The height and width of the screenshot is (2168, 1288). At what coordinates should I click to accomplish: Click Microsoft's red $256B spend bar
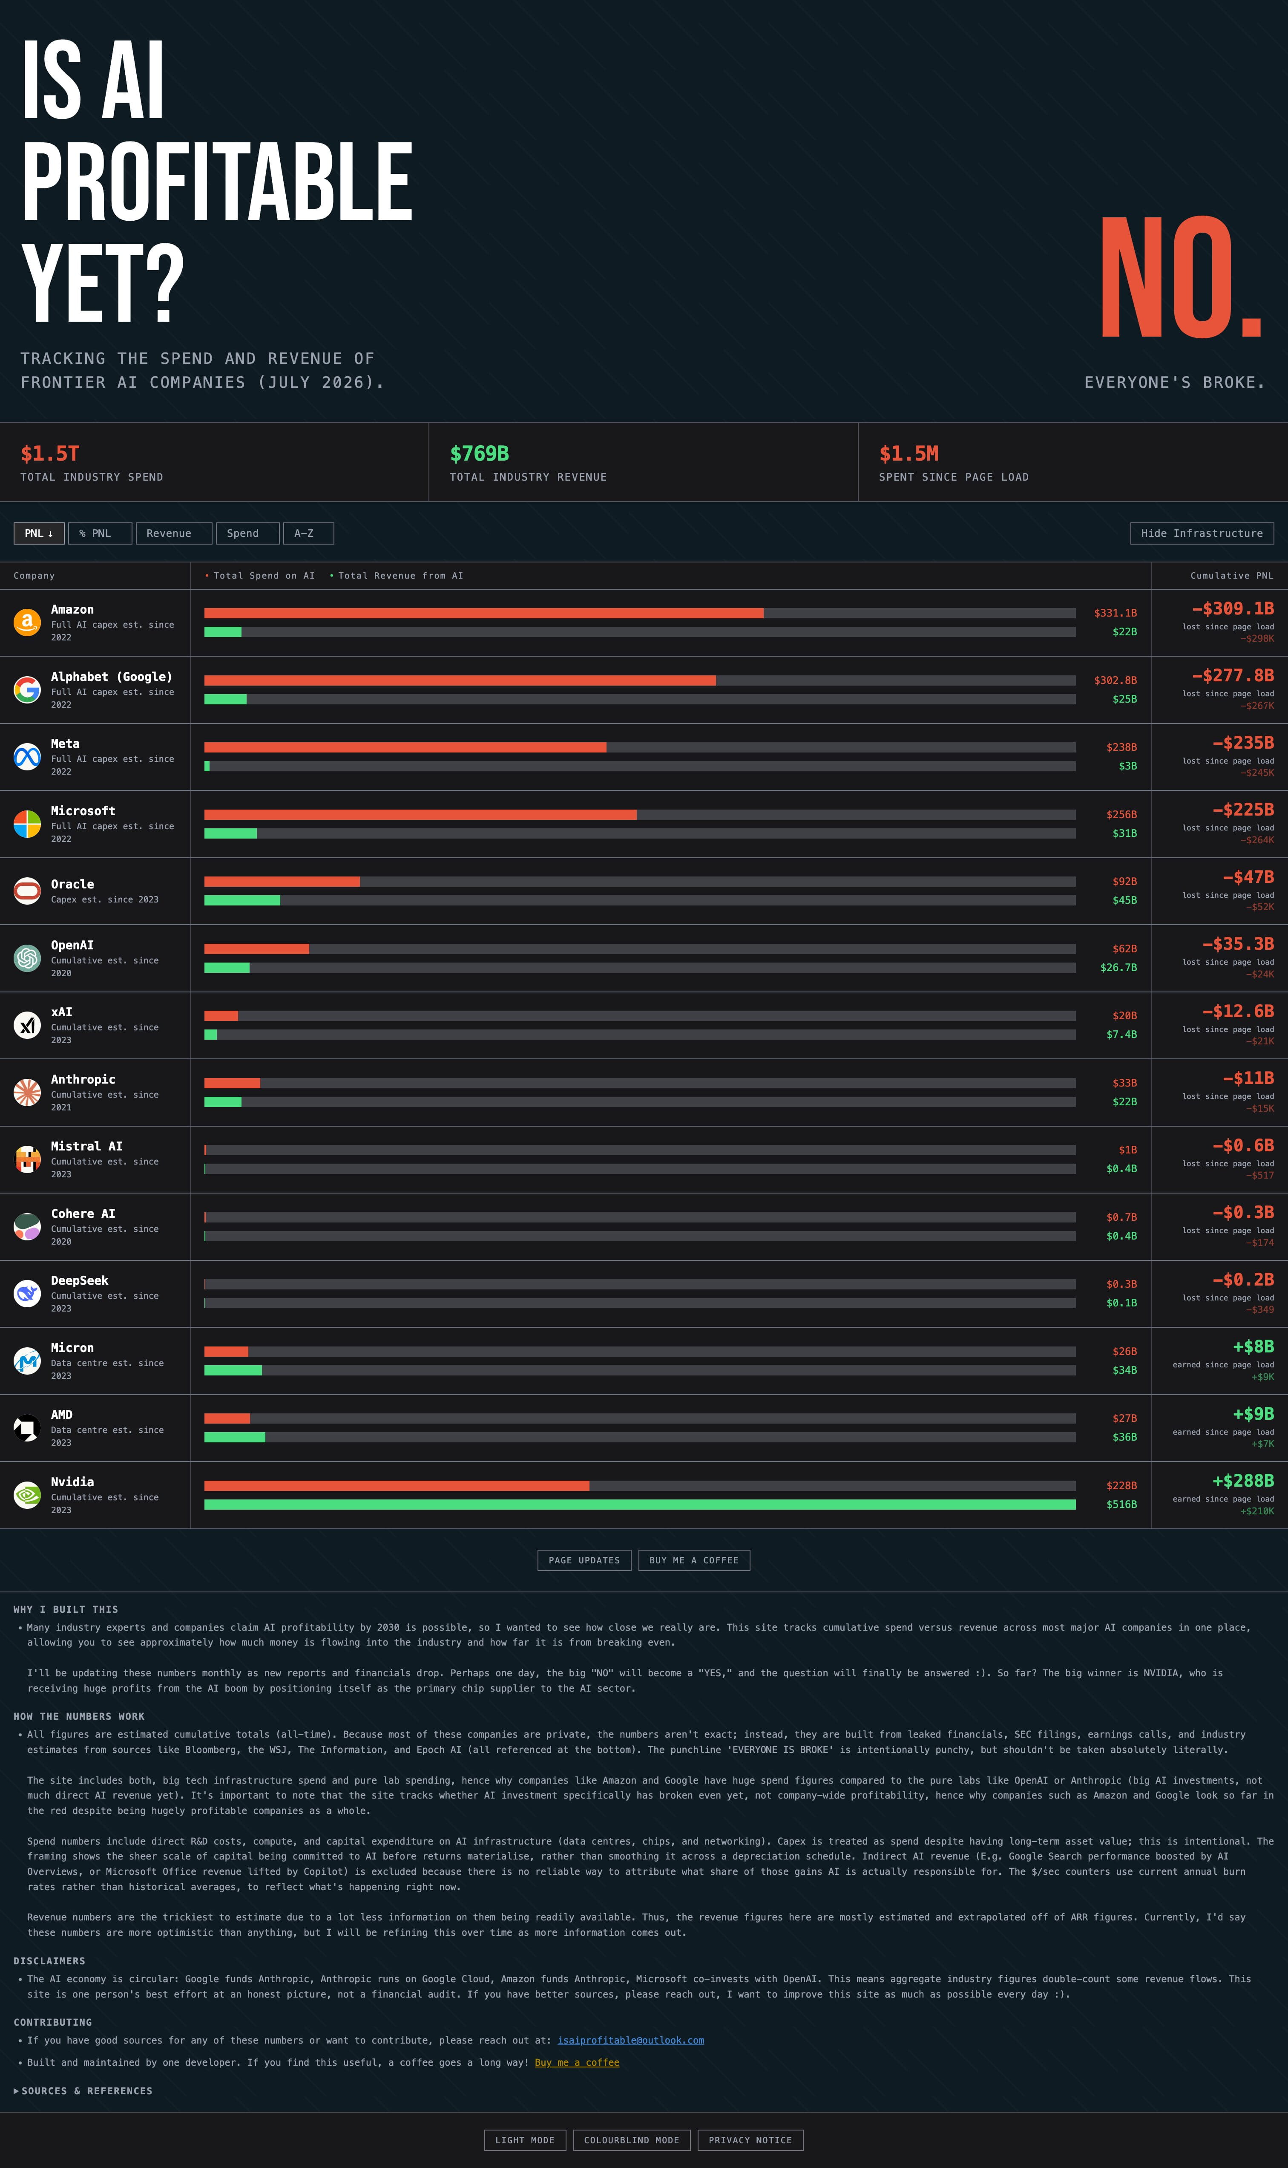click(420, 814)
